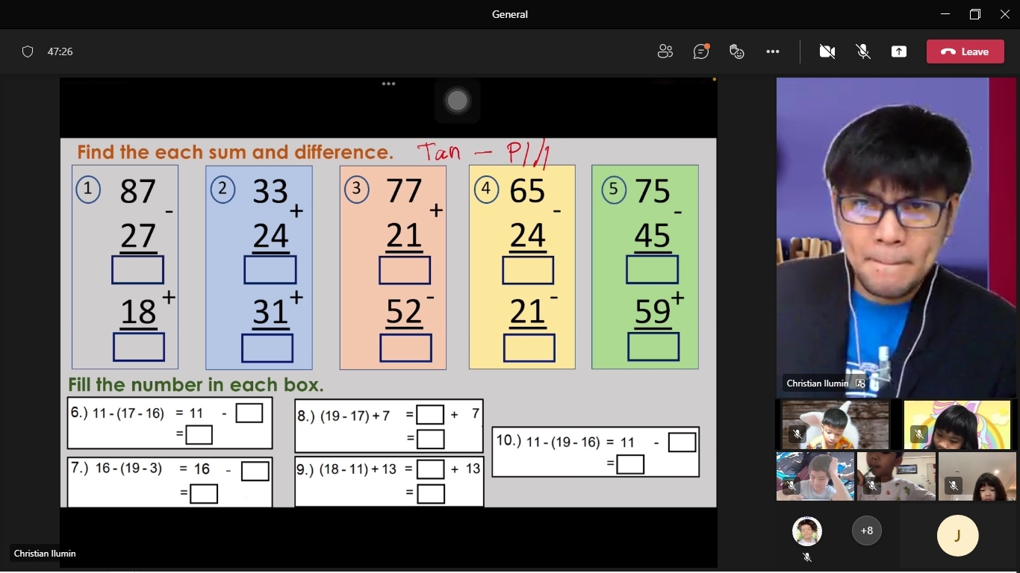Click the shield meeting security icon

pos(28,51)
